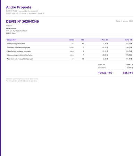
Task: Click total 141,61 € for Aspiration sols
Action: (129, 59)
